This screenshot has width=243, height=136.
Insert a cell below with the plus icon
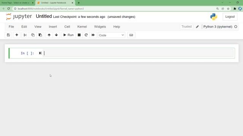[17, 35]
